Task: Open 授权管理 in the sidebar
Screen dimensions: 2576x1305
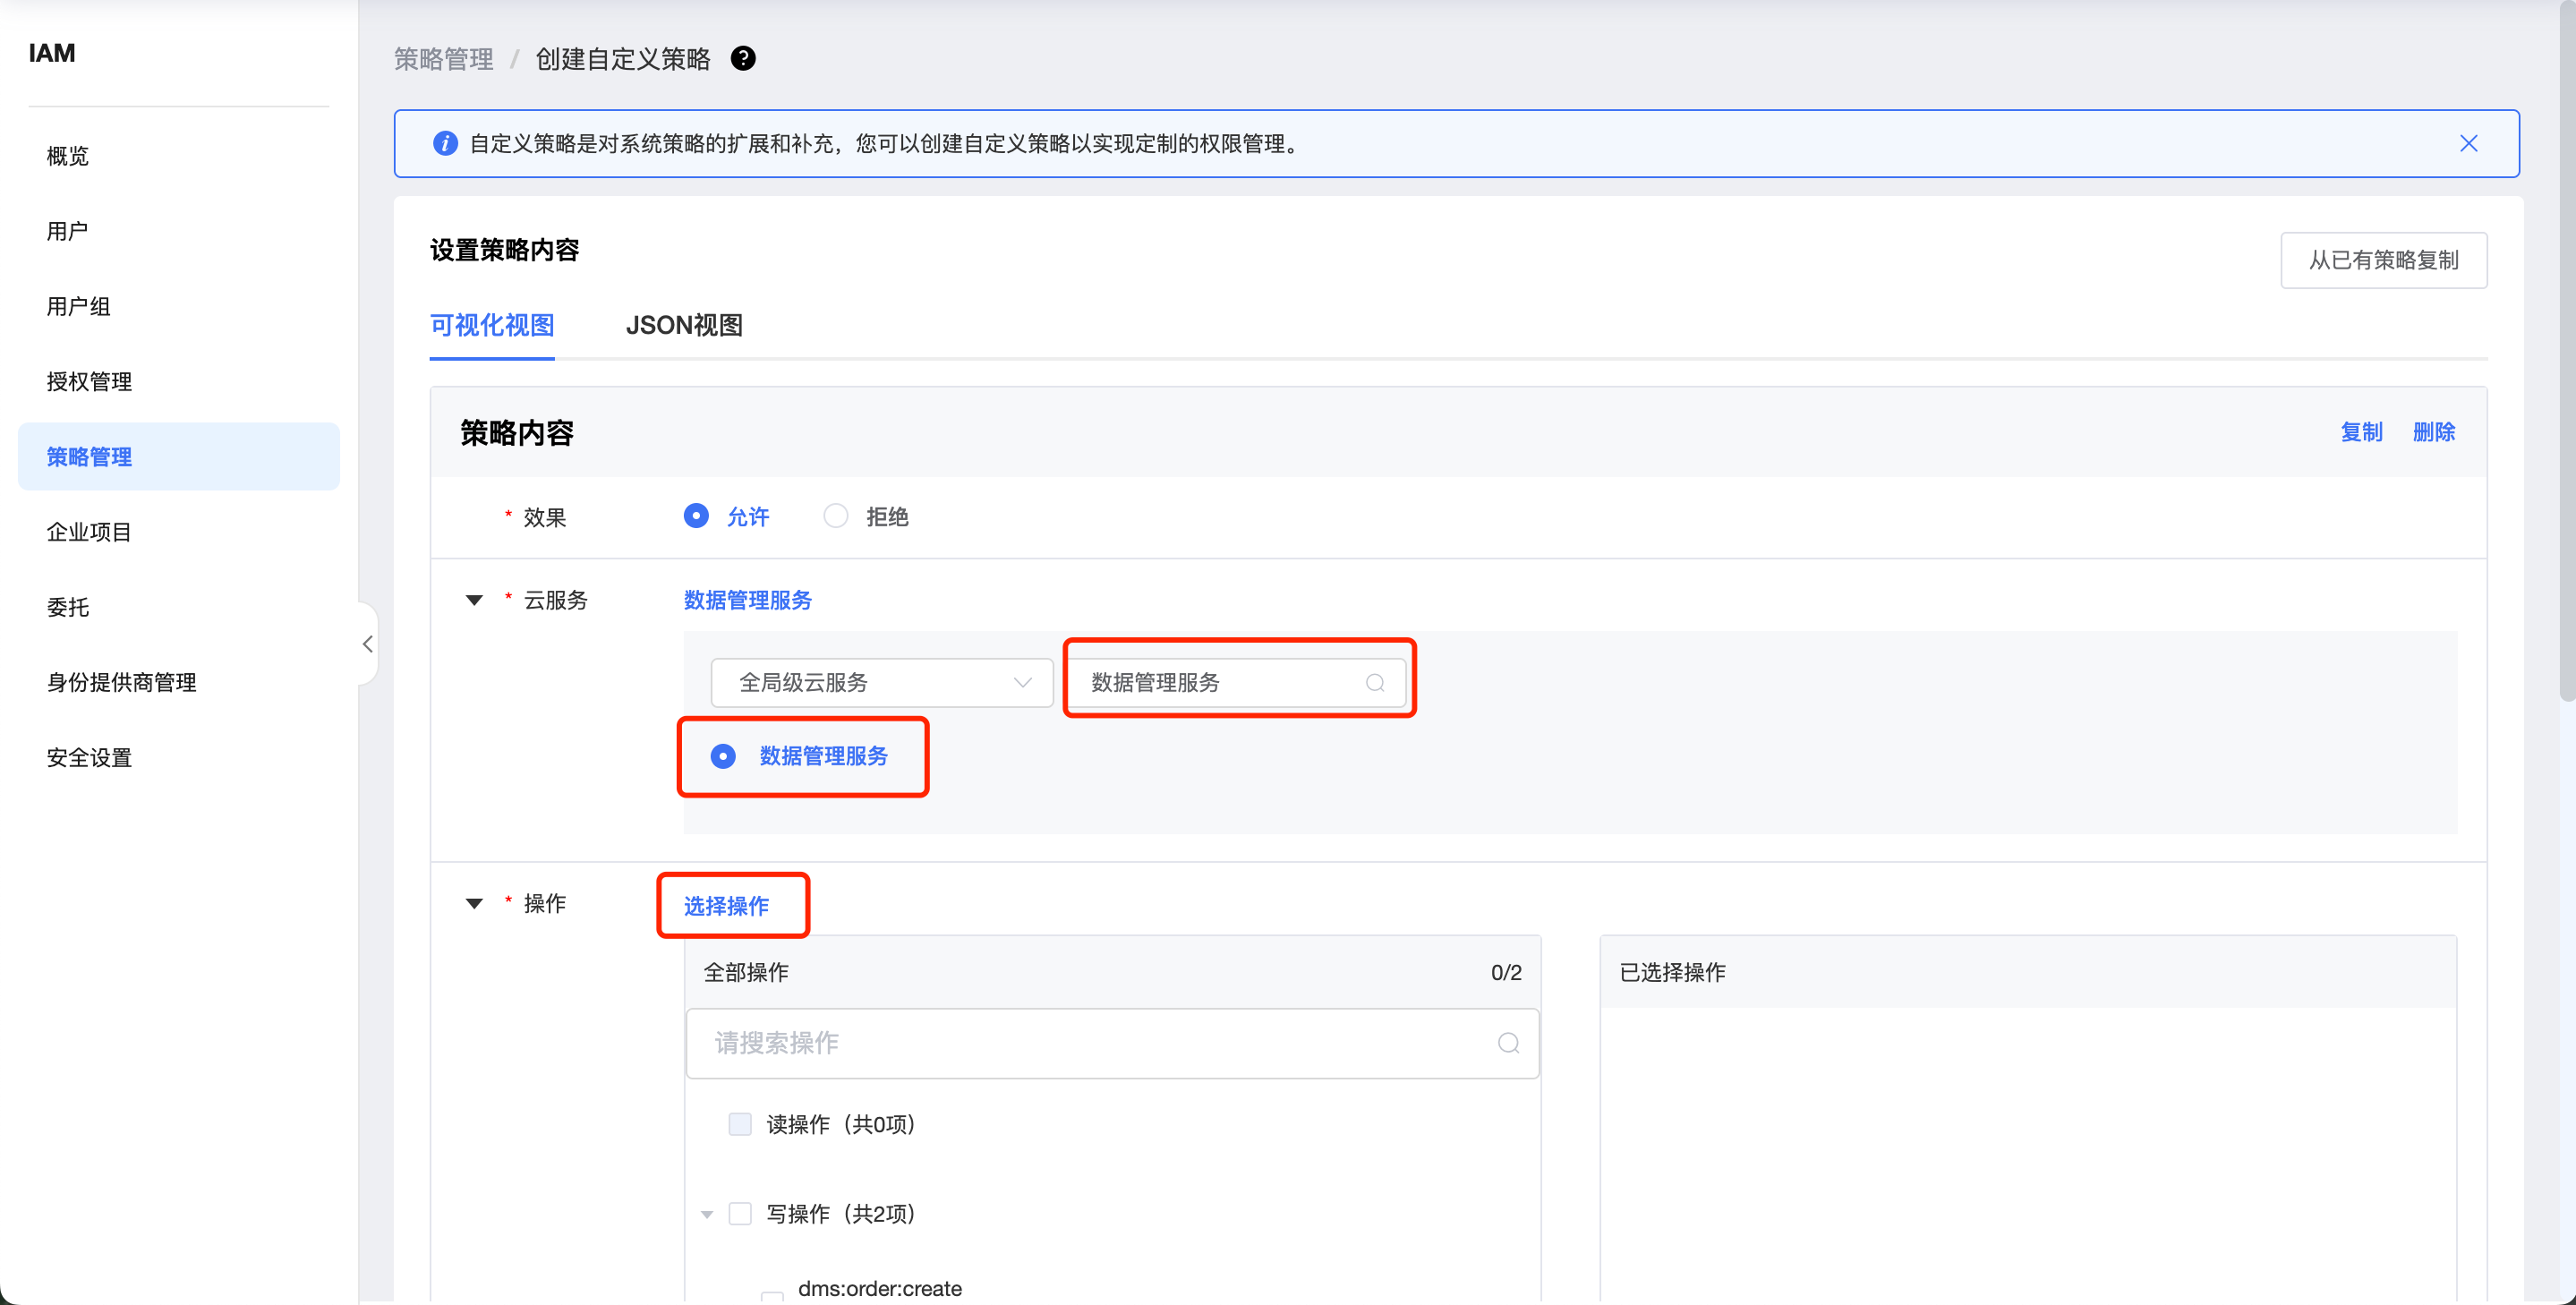Action: 89,381
